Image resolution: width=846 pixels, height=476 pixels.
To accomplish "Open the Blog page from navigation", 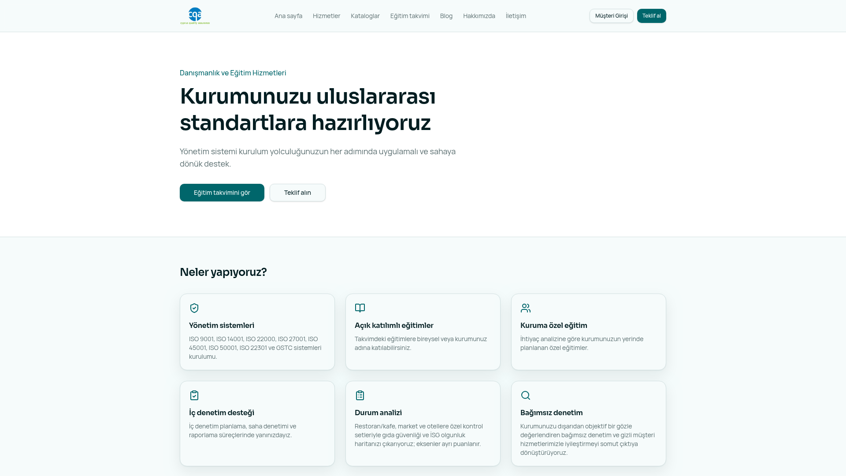I will 446,16.
